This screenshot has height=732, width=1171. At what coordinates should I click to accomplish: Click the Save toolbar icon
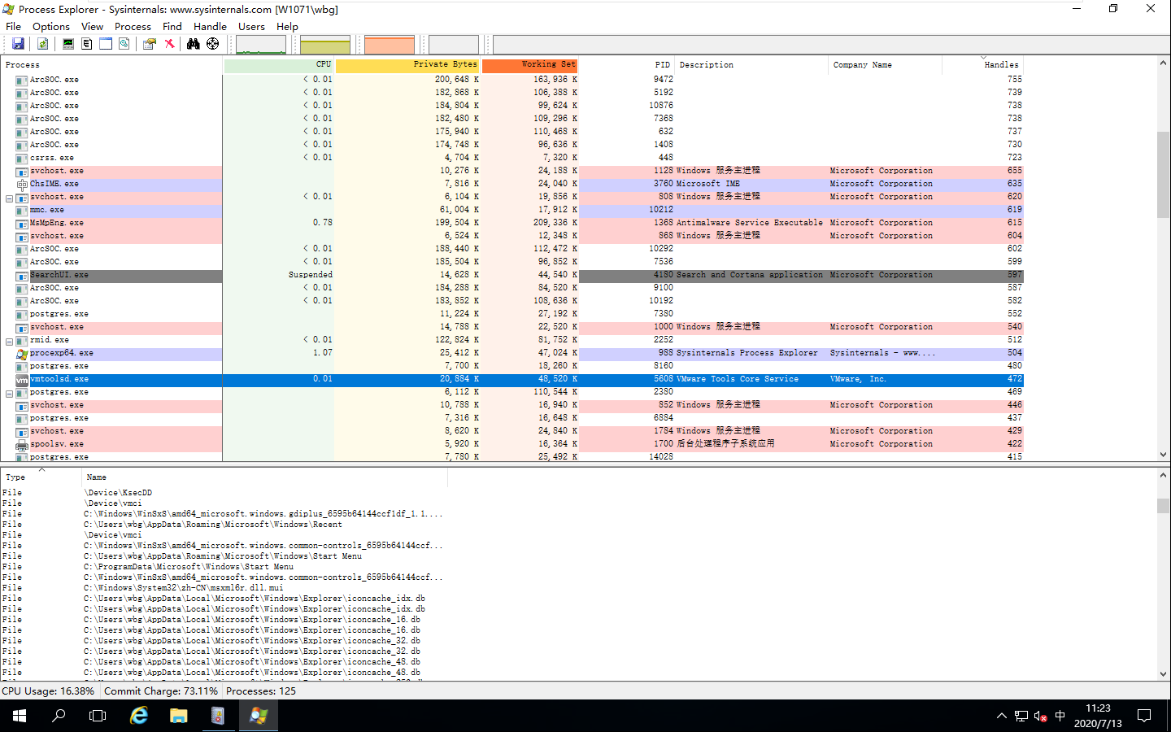pyautogui.click(x=18, y=44)
